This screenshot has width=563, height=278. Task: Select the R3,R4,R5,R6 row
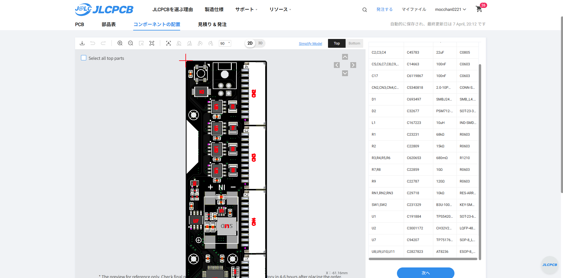coord(424,158)
